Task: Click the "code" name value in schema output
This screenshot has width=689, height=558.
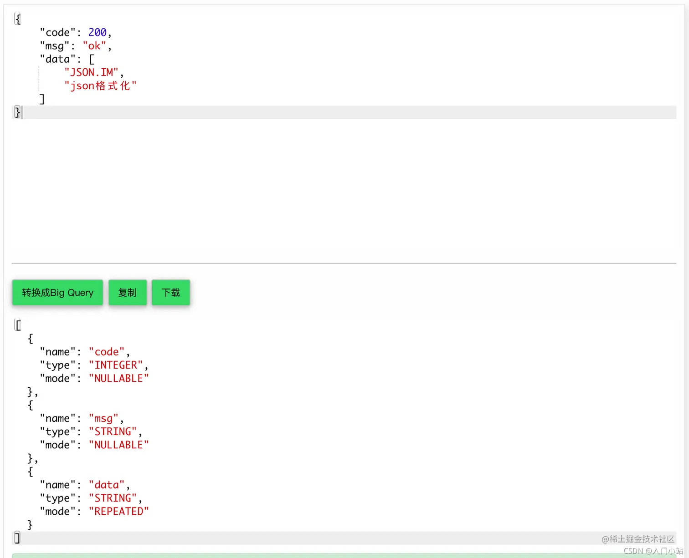Action: pyautogui.click(x=107, y=352)
